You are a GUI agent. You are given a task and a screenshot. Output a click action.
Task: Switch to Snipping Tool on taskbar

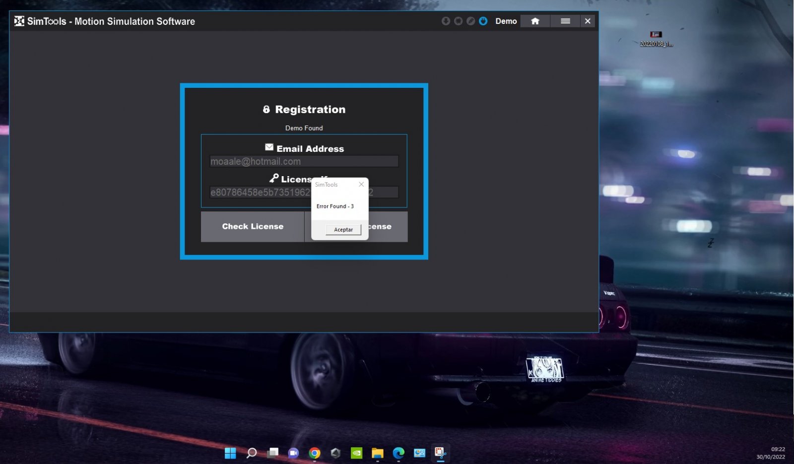(440, 453)
